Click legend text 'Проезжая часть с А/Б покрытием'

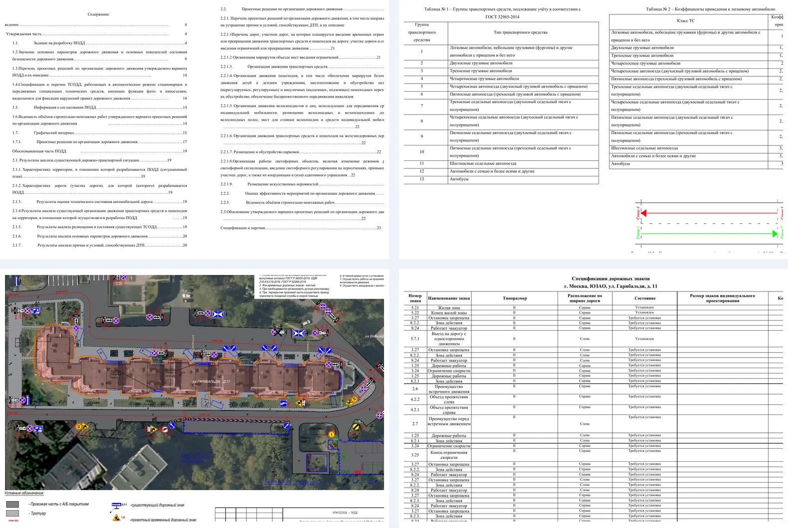[59, 504]
